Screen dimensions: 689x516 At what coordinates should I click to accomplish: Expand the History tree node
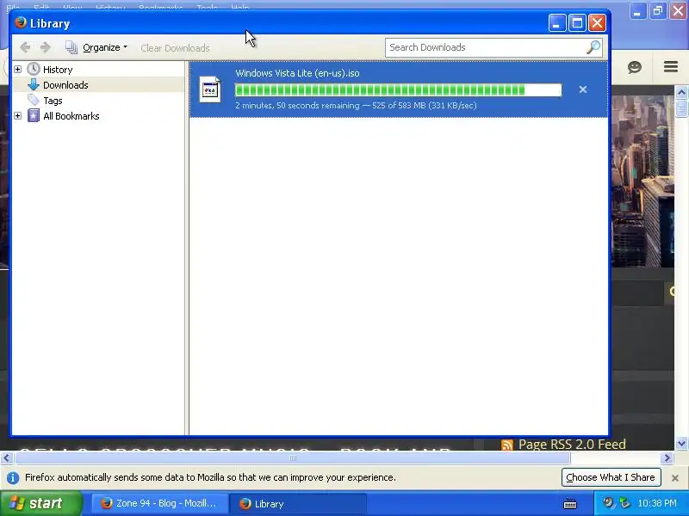point(17,70)
